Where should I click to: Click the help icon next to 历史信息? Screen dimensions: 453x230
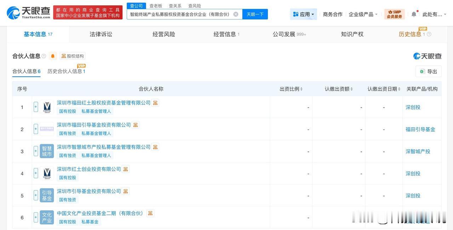pyautogui.click(x=429, y=34)
